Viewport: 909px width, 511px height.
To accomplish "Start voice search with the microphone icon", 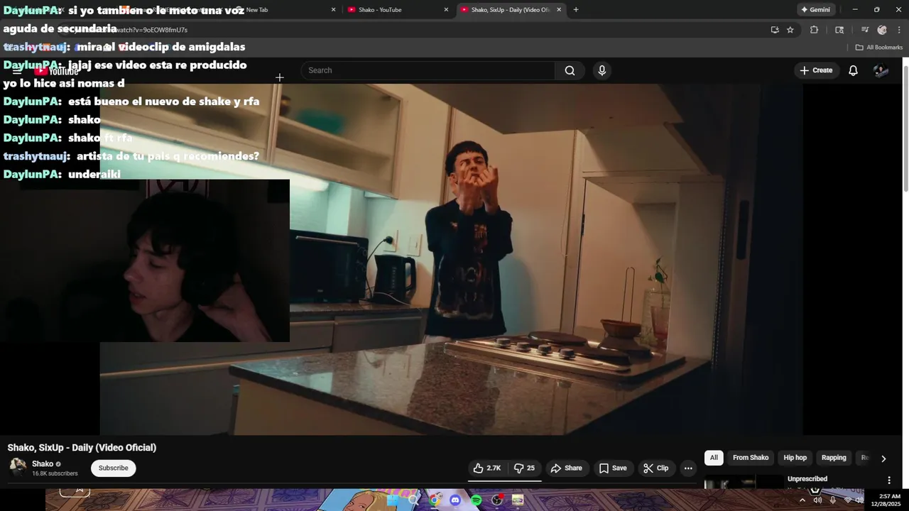I will pos(602,70).
